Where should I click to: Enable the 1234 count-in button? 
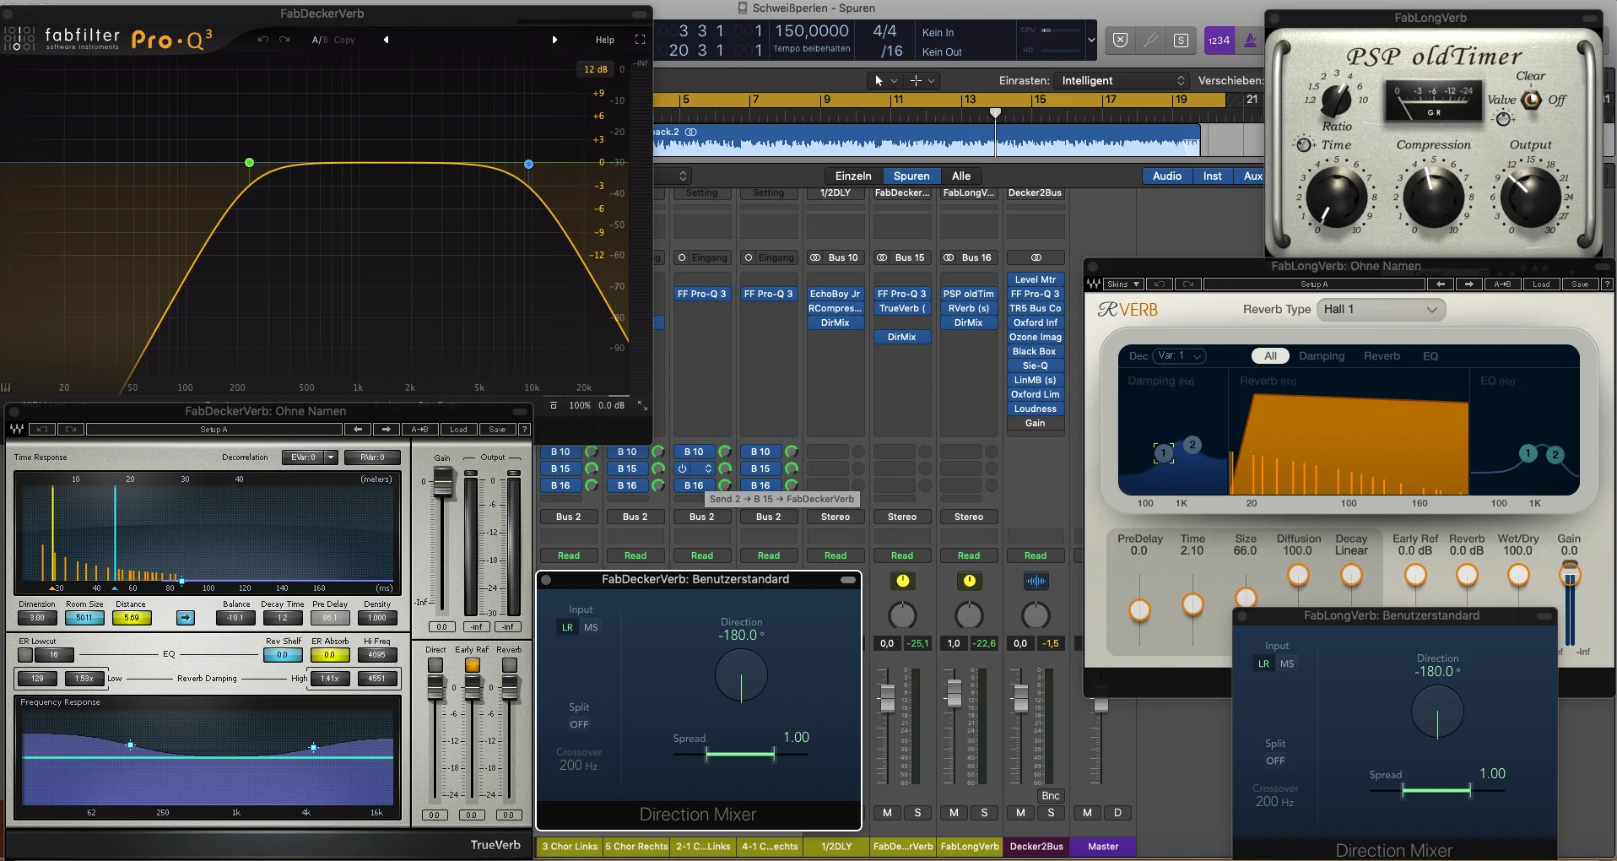click(x=1219, y=40)
